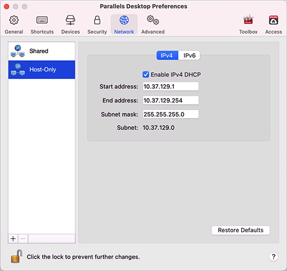Click the "Host-Only" list label

click(x=42, y=69)
